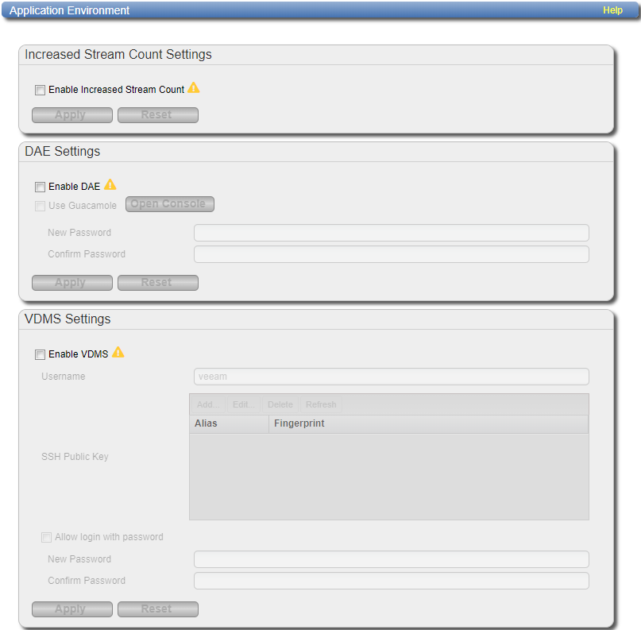Click the 'VDMS Settings' heading
641x630 pixels.
pos(68,319)
